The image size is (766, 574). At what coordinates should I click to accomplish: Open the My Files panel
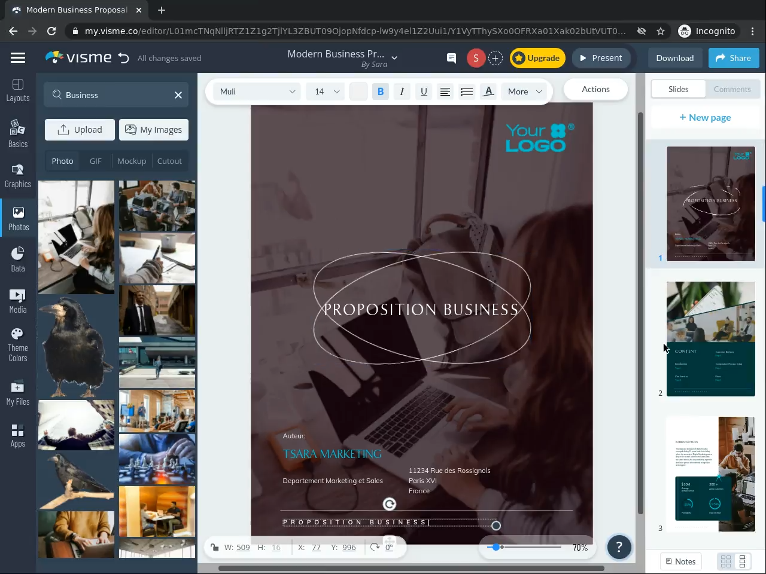click(18, 393)
